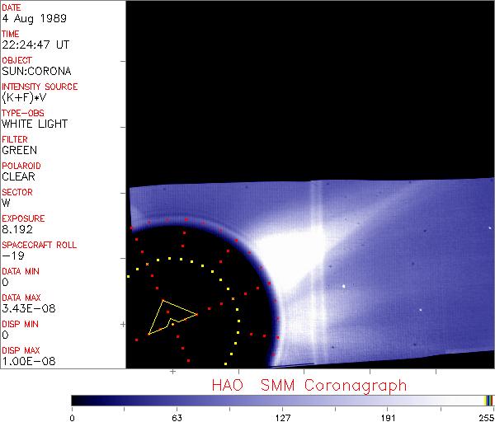Click the 'CLEAR' polaroid value
This screenshot has width=495, height=422.
[x=18, y=176]
